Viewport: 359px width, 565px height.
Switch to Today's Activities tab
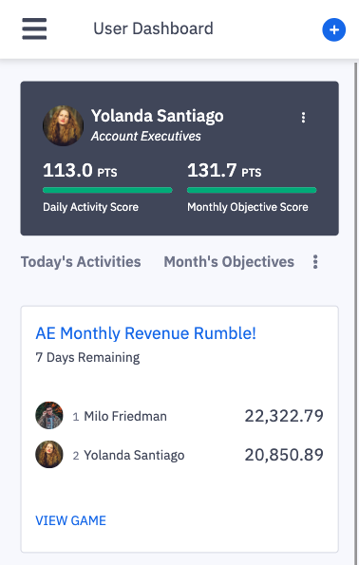(x=81, y=262)
